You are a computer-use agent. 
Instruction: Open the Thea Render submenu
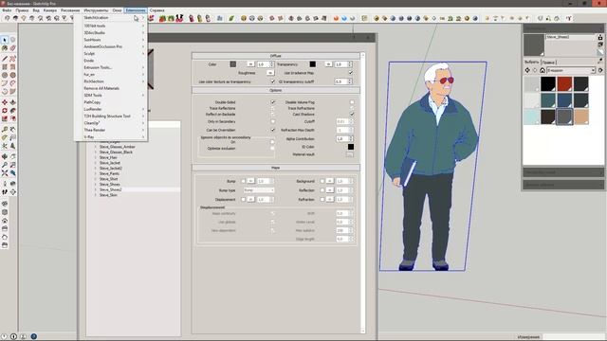[x=110, y=130]
